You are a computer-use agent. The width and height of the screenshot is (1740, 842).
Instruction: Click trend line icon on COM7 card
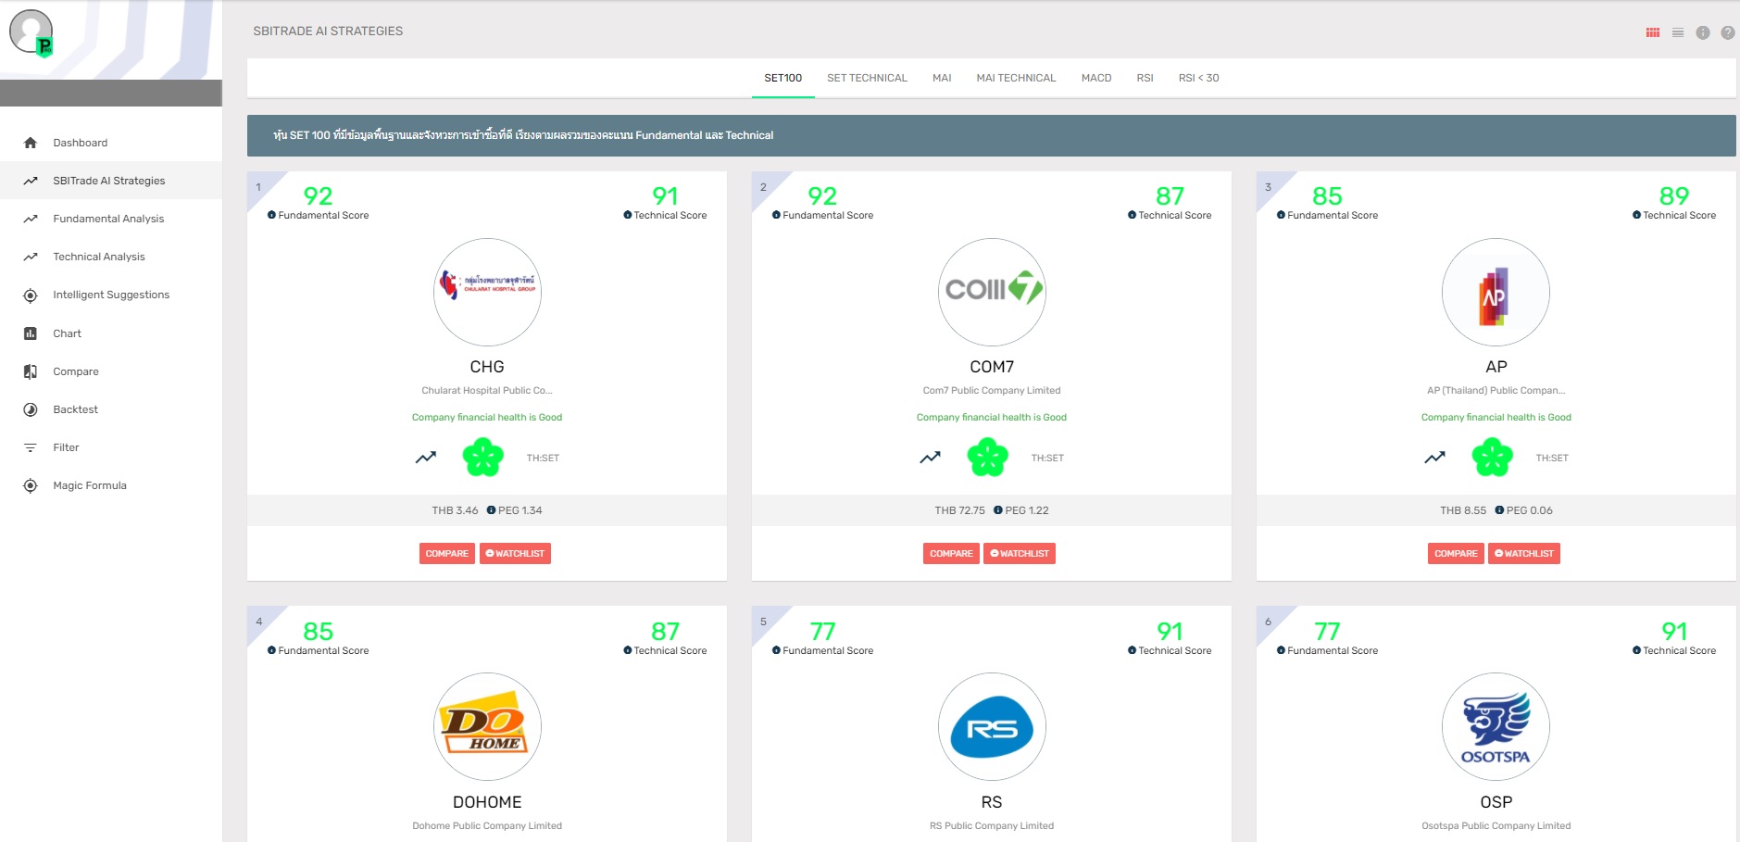click(931, 458)
